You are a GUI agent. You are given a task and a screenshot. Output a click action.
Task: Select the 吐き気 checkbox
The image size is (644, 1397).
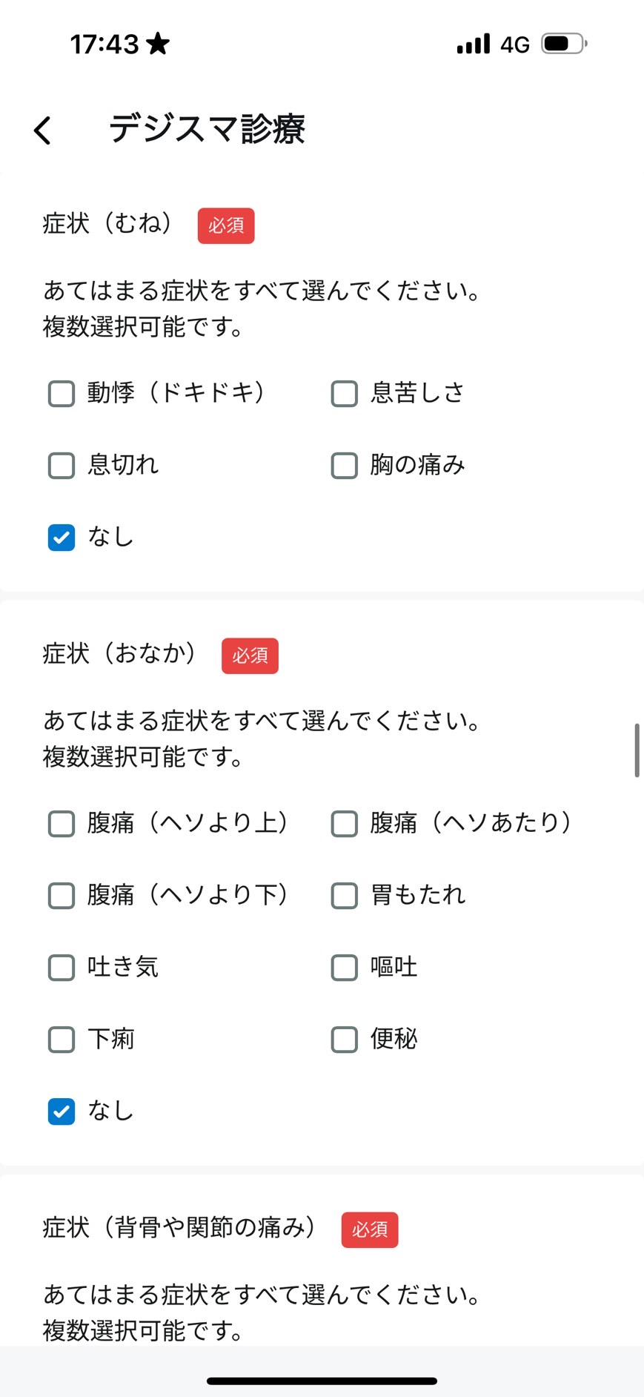tap(62, 968)
